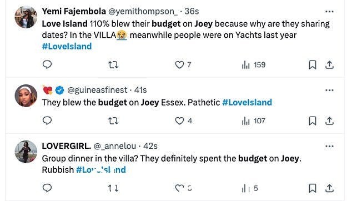Retweet the @guineasfinest post
This screenshot has width=352, height=201.
[113, 121]
